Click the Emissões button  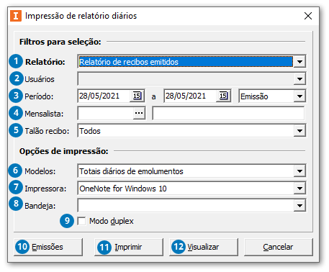[48, 247]
